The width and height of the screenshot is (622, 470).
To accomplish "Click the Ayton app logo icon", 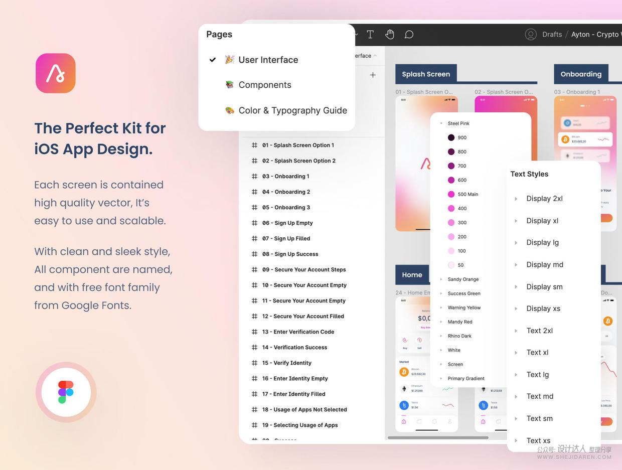I will tap(56, 73).
